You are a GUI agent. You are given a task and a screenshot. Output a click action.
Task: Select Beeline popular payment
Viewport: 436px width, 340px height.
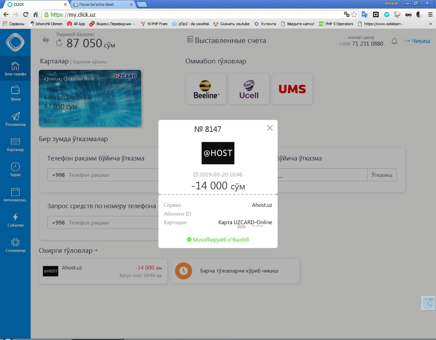[x=206, y=89]
